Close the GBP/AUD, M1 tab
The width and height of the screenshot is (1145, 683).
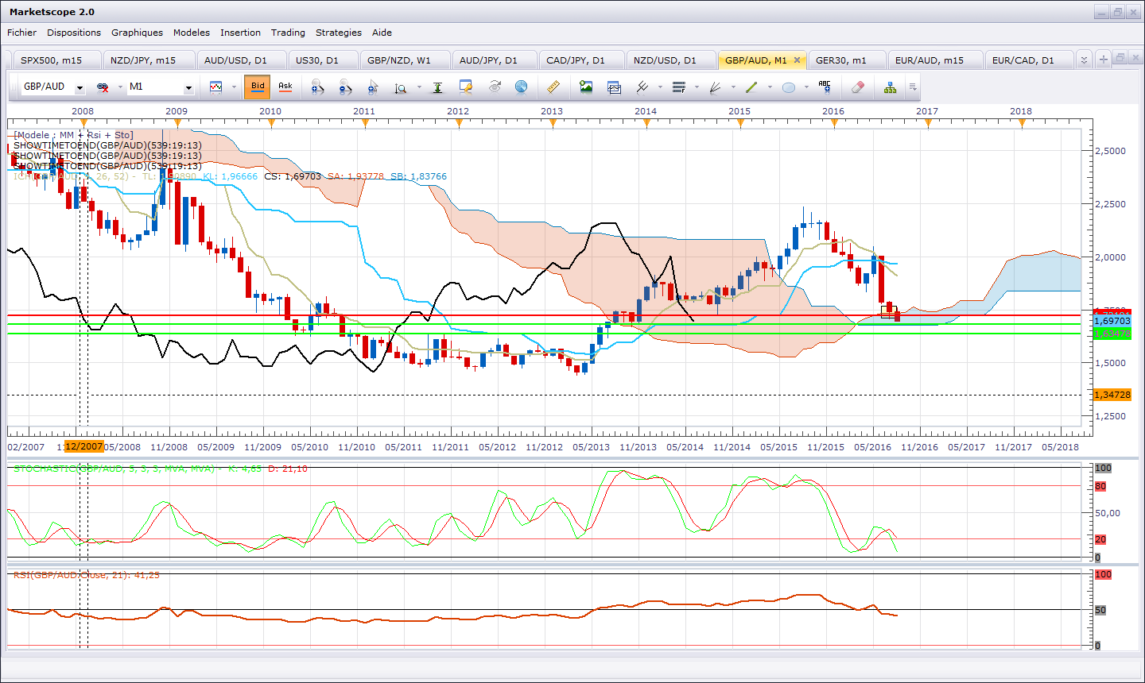[x=797, y=60]
